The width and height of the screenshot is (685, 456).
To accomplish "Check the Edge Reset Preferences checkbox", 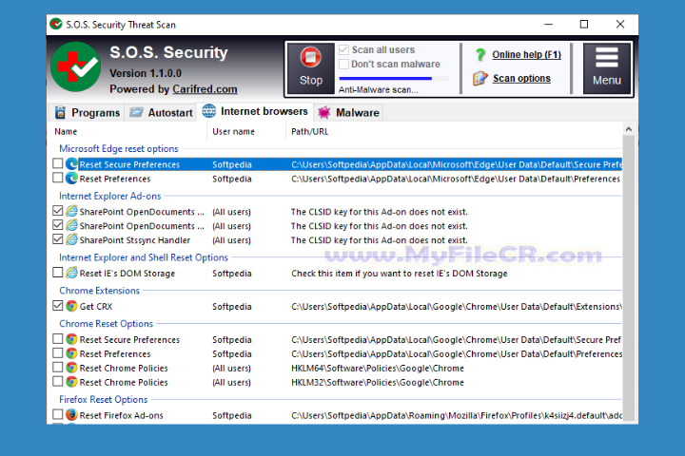I will [58, 178].
